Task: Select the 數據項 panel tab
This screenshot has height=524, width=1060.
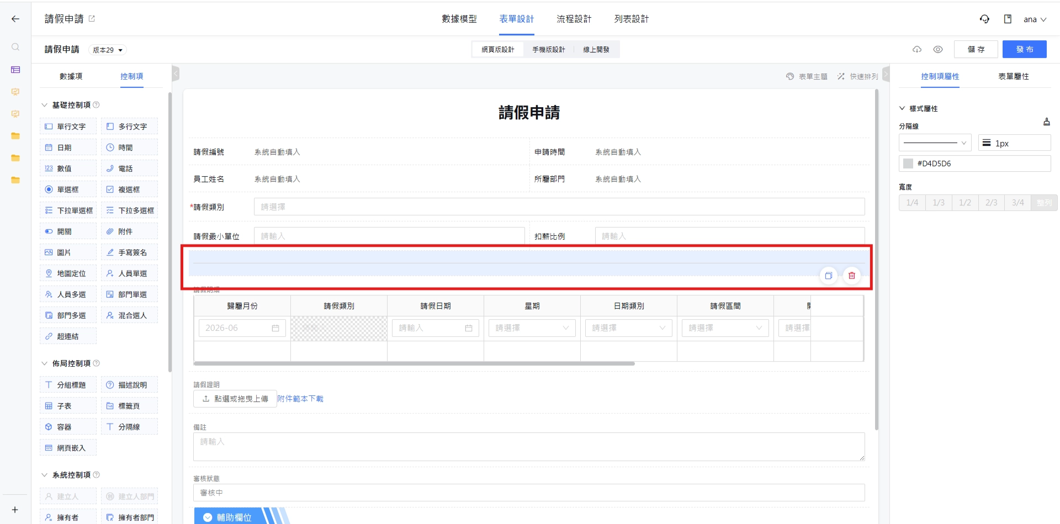Action: (71, 76)
